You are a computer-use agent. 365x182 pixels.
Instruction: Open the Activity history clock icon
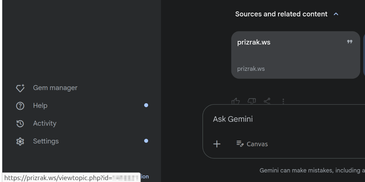pos(20,124)
